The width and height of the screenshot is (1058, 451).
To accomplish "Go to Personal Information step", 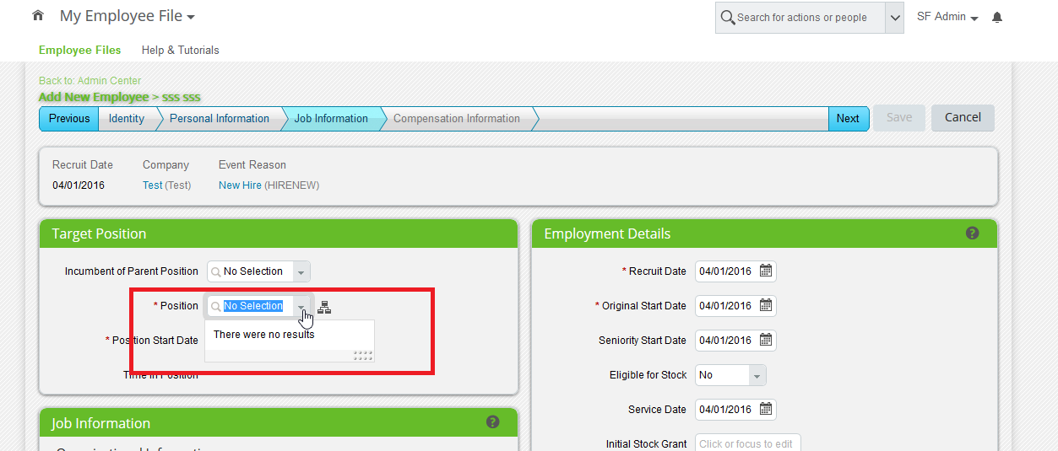I will pos(220,119).
